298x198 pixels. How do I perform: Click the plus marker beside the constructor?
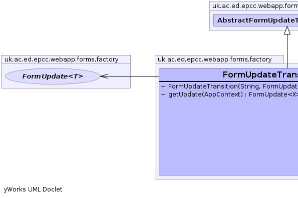(x=163, y=86)
